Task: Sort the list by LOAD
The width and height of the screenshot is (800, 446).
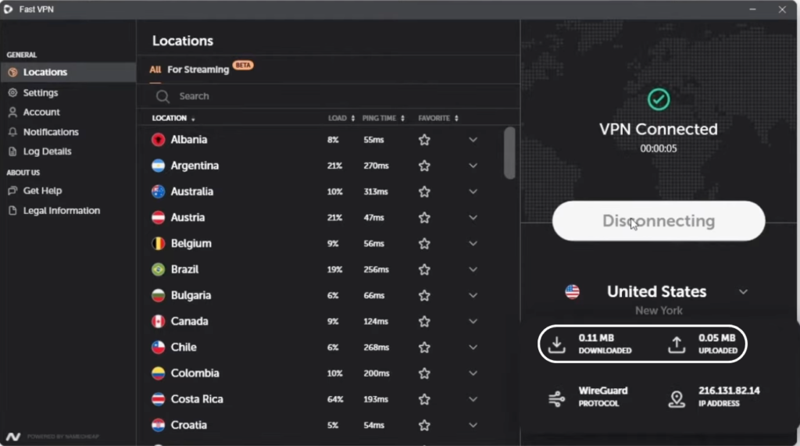Action: 341,118
